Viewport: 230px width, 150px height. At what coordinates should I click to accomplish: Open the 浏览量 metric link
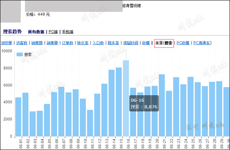coord(7,43)
